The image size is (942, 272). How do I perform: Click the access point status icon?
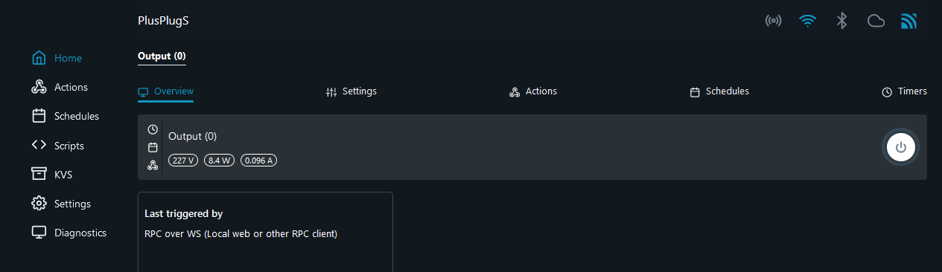773,21
